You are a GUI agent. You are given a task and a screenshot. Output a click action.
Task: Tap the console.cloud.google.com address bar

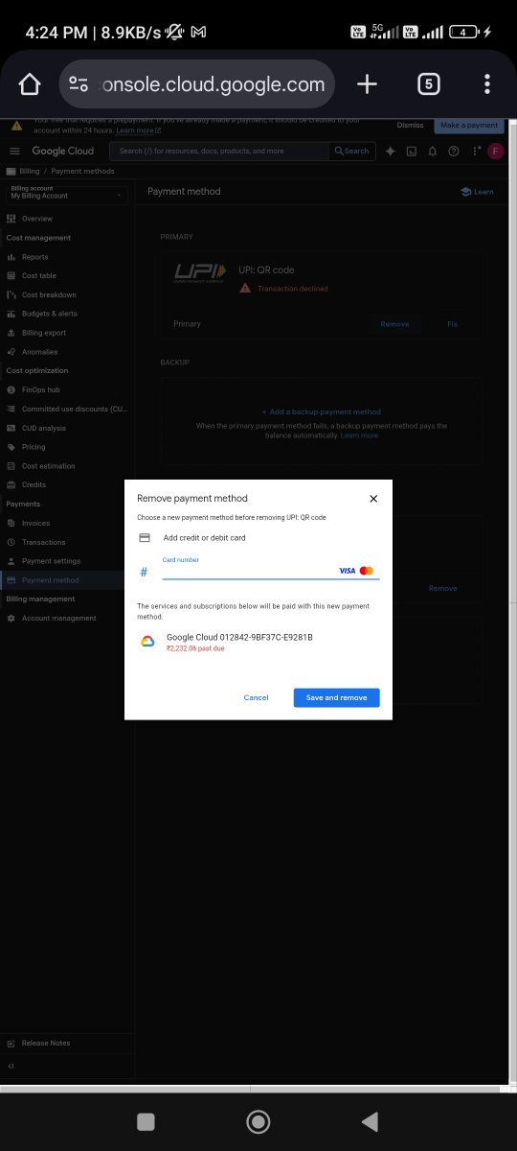(x=197, y=84)
